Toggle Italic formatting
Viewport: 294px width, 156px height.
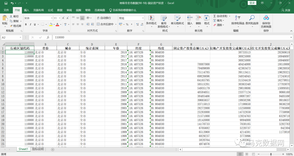pos(30,25)
